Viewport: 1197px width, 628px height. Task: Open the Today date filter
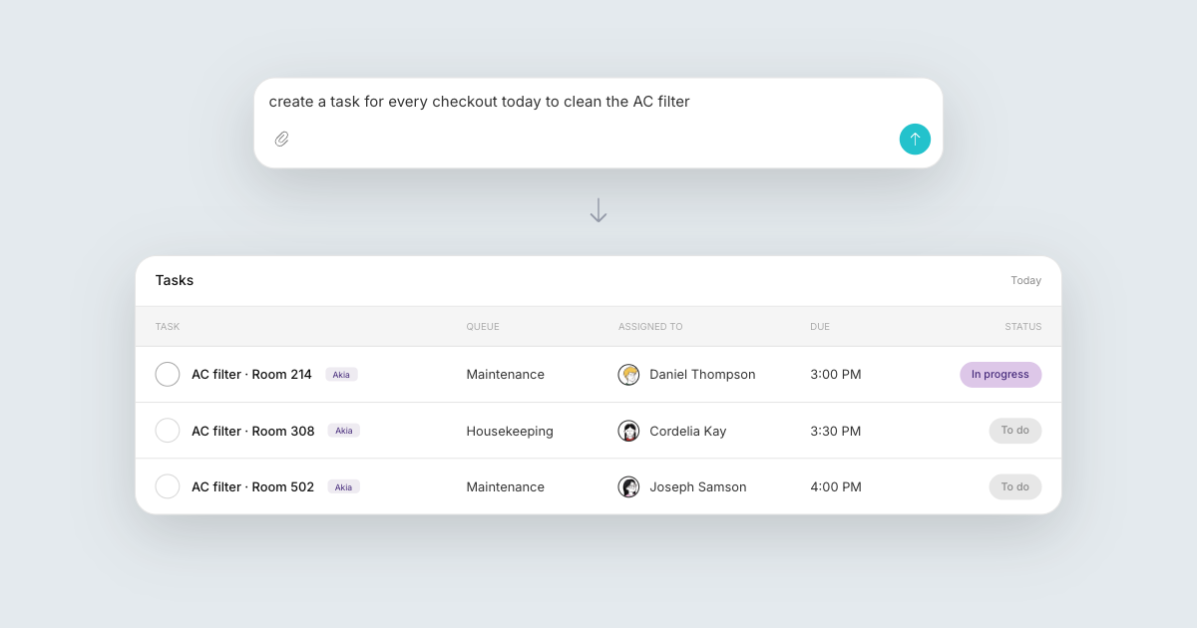1025,281
